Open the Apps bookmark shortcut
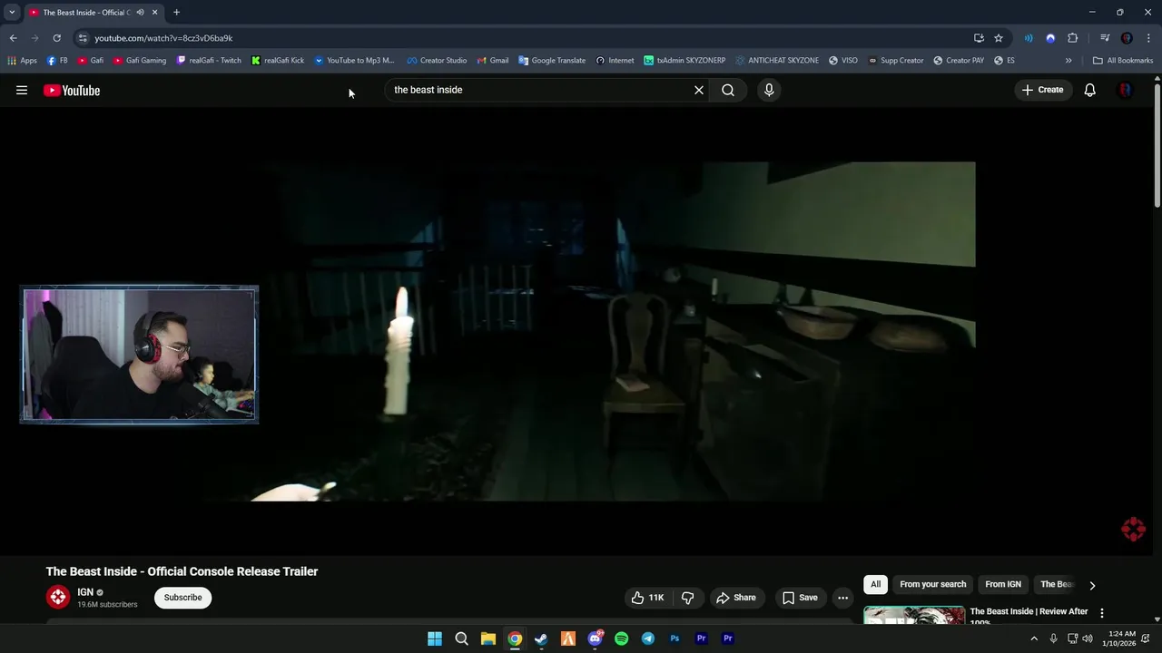The width and height of the screenshot is (1162, 653). 22,61
